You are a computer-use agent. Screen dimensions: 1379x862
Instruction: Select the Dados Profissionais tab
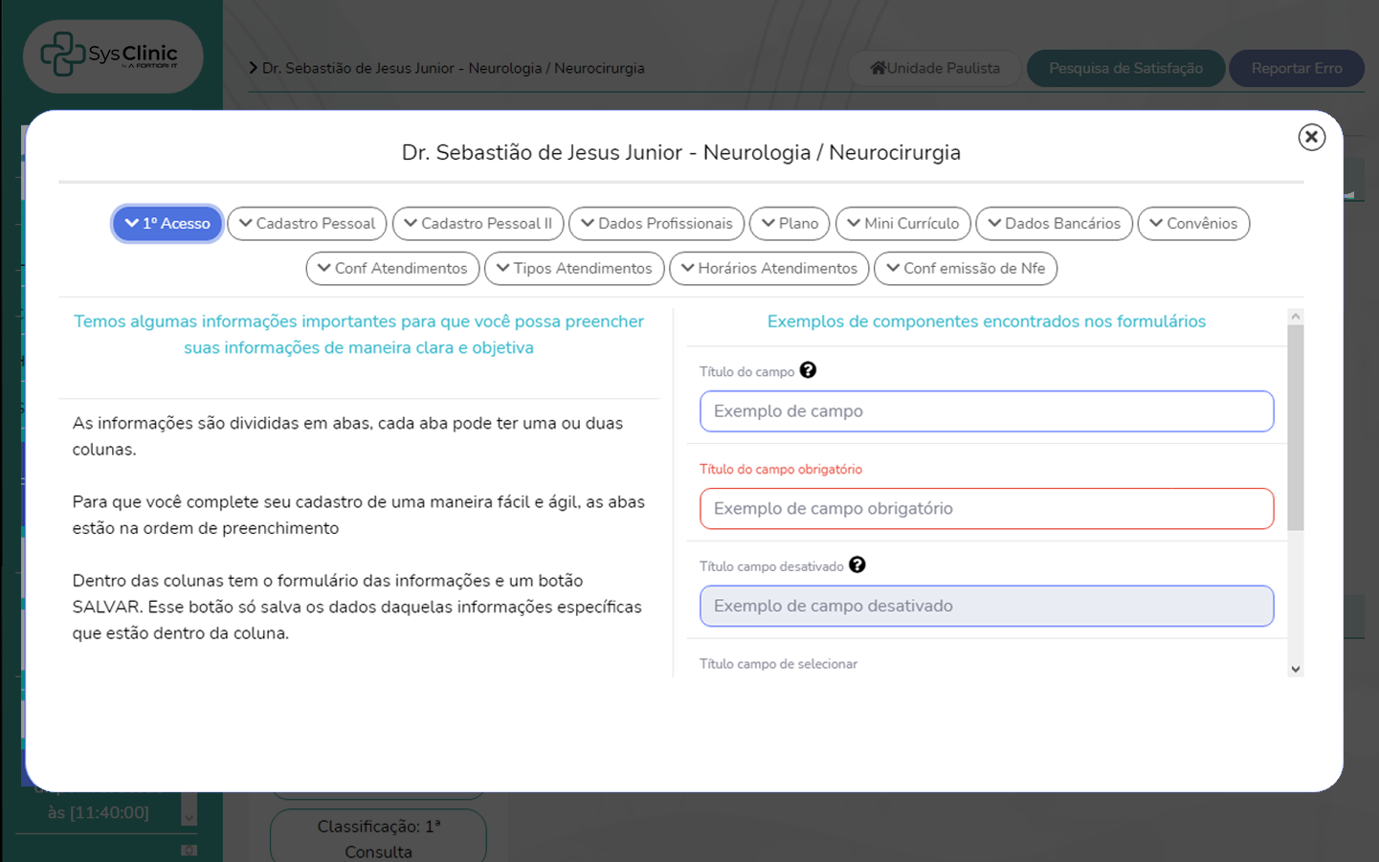pyautogui.click(x=656, y=224)
